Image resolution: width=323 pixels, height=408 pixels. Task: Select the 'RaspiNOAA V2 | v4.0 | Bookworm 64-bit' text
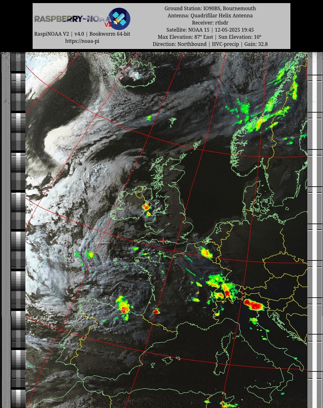pyautogui.click(x=82, y=34)
